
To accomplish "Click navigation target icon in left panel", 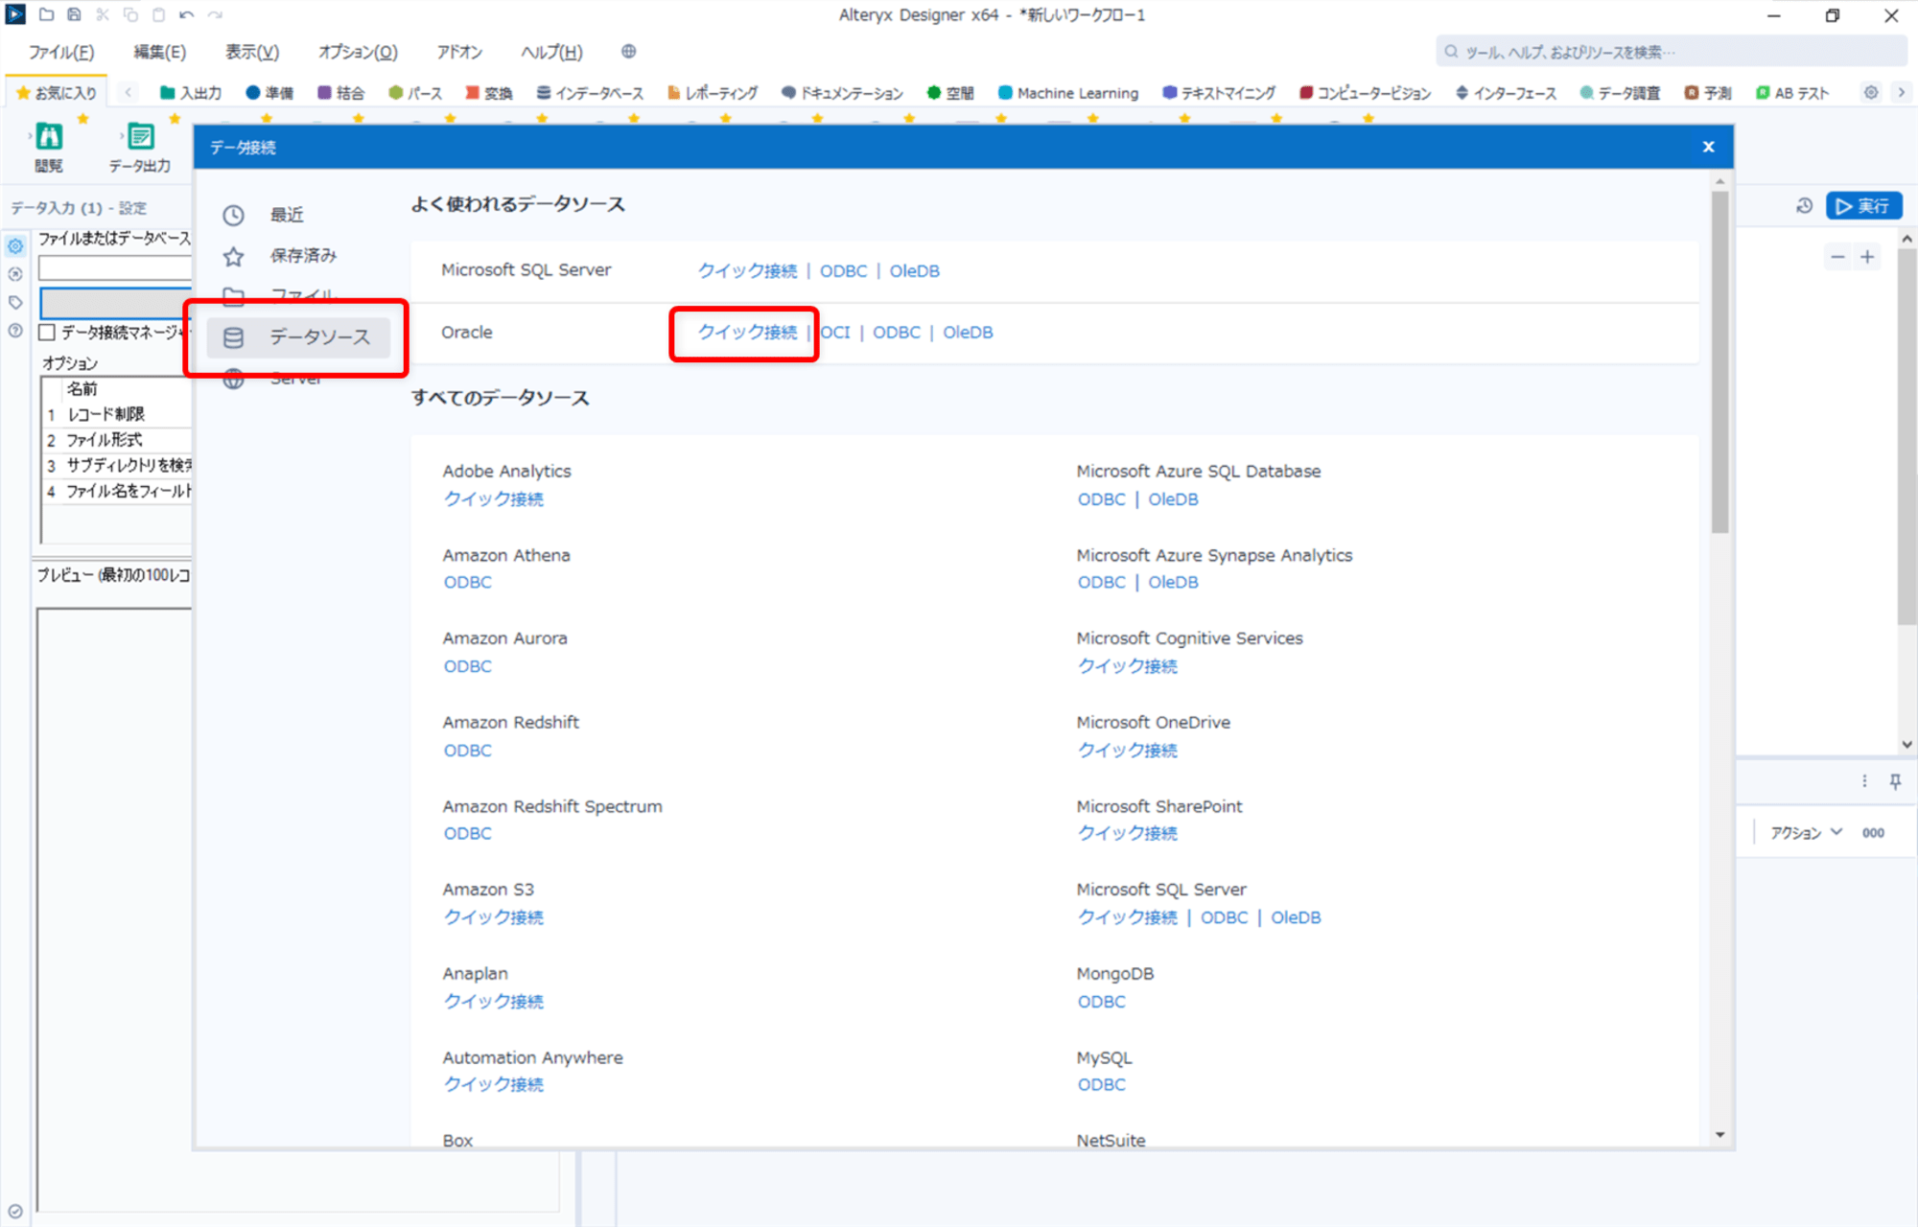I will click(x=15, y=274).
